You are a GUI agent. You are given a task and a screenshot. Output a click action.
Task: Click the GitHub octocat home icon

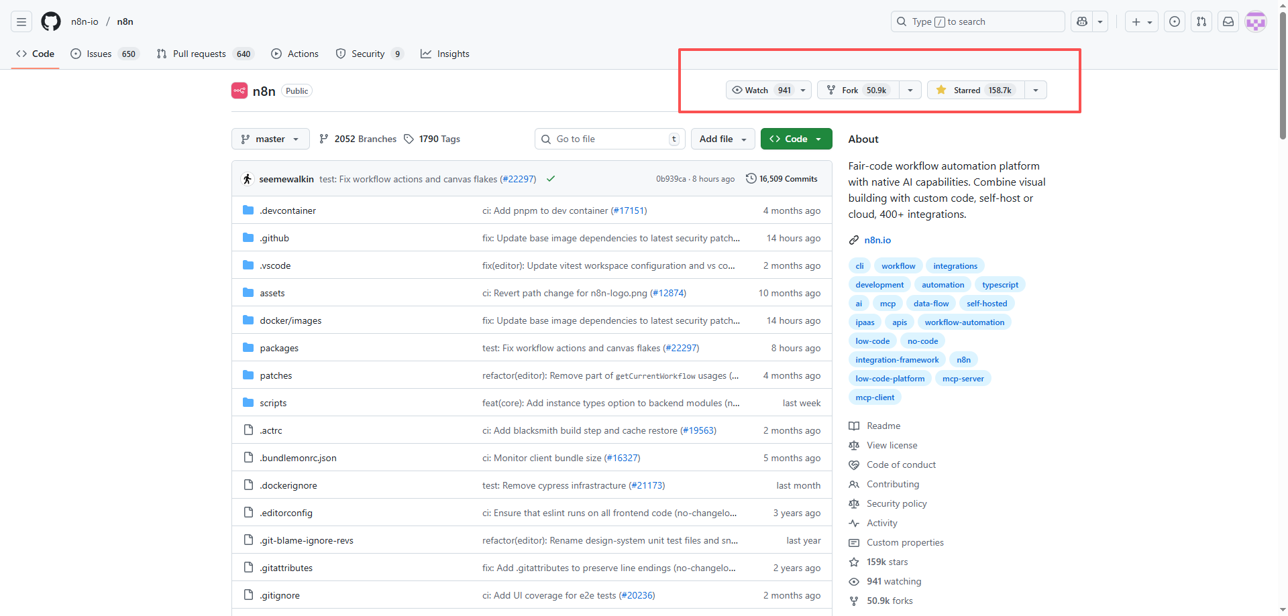[x=51, y=21]
